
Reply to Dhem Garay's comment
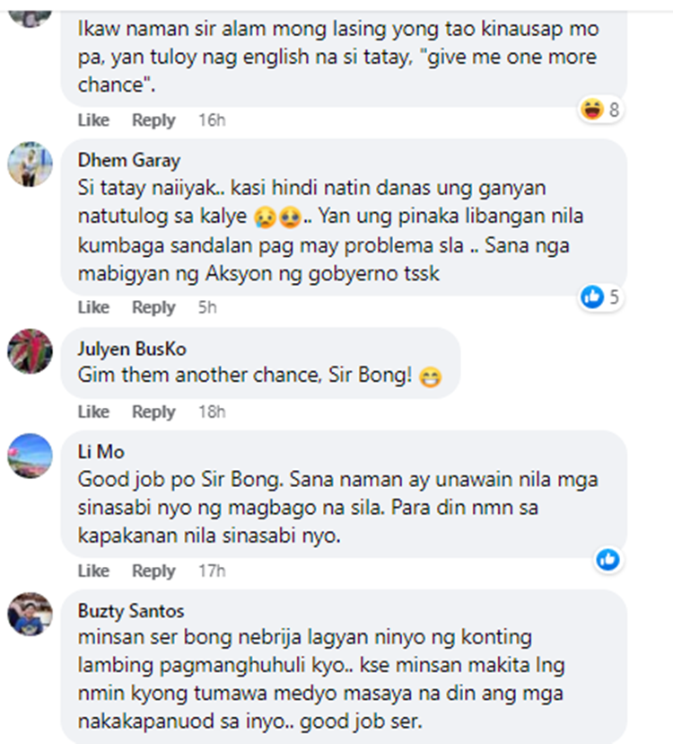[x=153, y=307]
